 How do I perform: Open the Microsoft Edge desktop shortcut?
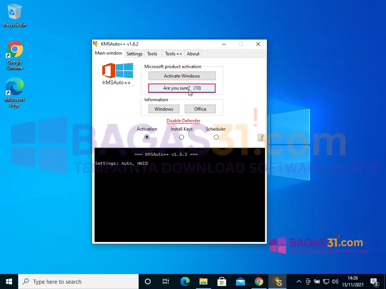(15, 93)
